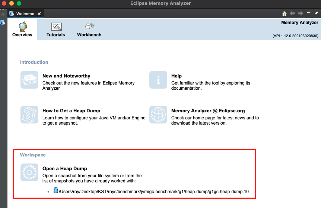
Task: Click the Help info icon
Action: (x=158, y=80)
